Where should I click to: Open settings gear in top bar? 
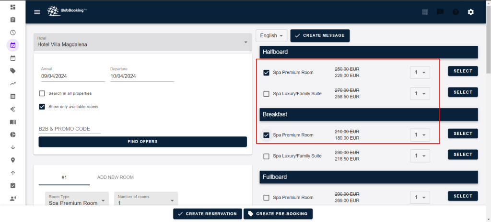click(470, 12)
